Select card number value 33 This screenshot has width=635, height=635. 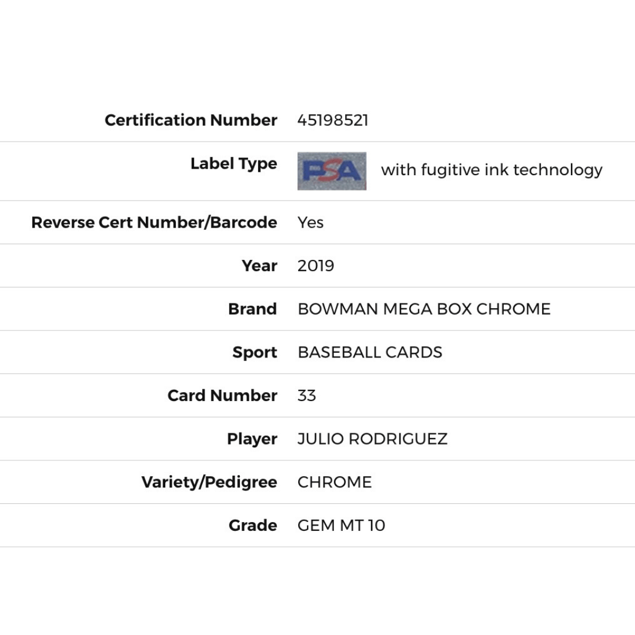click(x=307, y=396)
